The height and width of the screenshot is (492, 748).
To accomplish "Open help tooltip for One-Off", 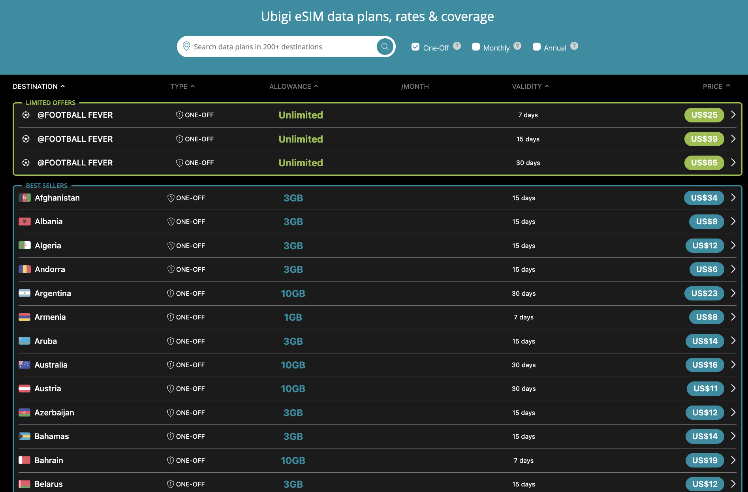I will (457, 46).
